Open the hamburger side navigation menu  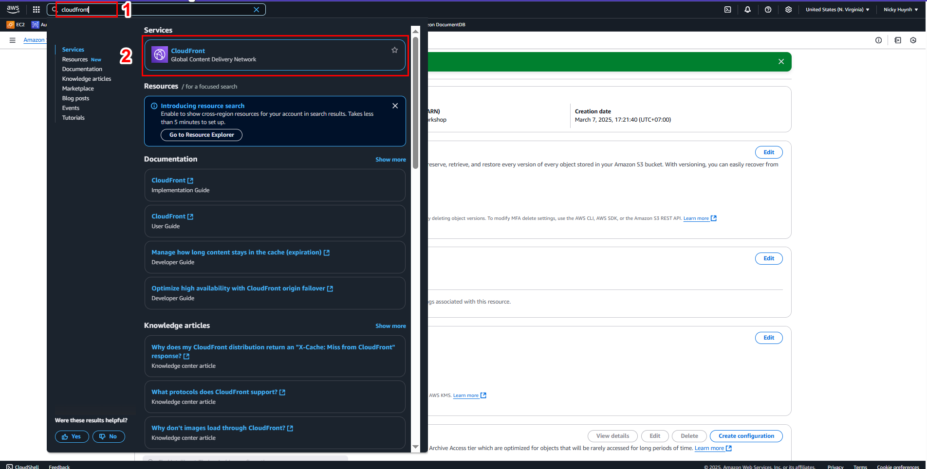click(x=13, y=40)
